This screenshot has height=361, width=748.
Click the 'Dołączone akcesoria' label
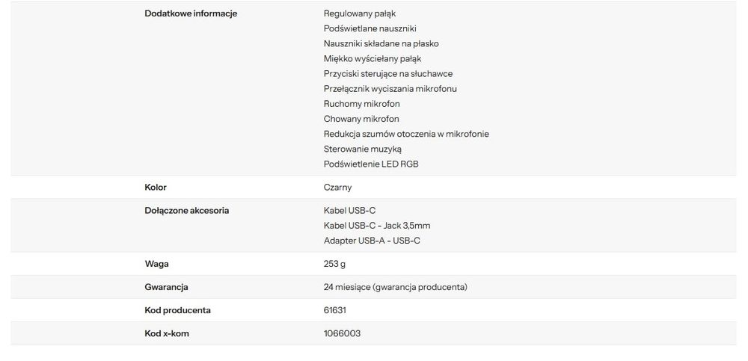click(x=186, y=211)
